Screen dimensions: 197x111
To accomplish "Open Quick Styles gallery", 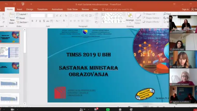I will pos(138,19).
